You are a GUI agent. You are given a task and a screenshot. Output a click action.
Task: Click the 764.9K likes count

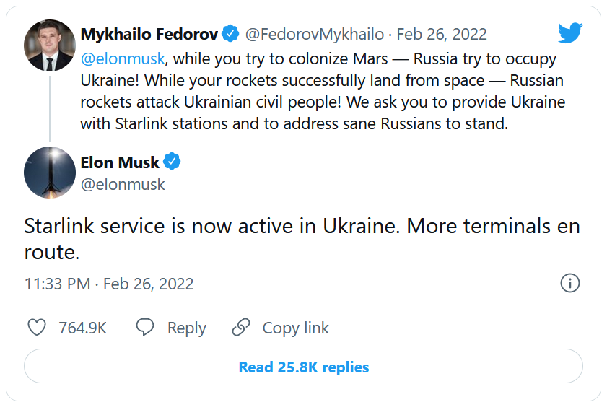tap(82, 328)
